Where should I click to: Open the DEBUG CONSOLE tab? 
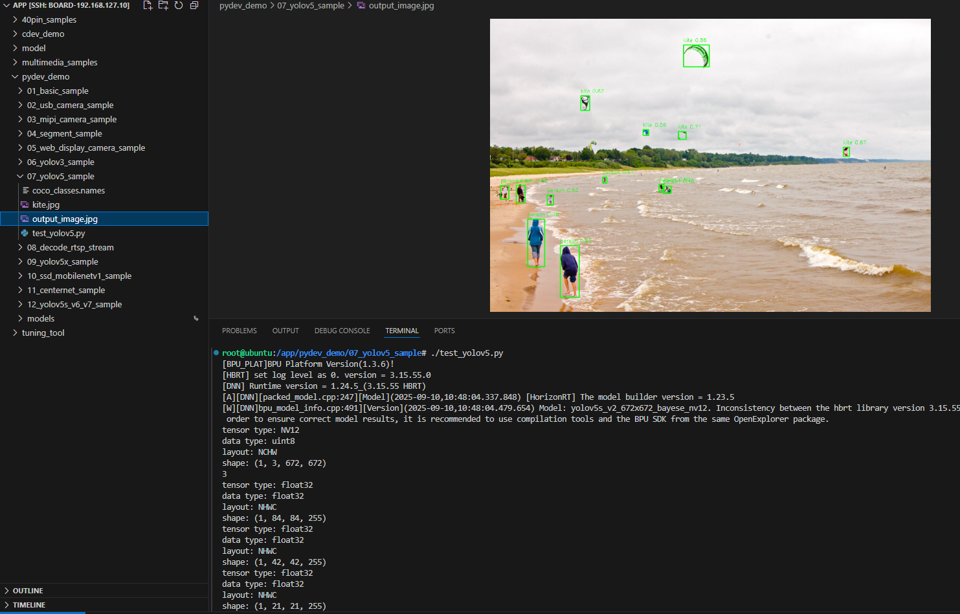[x=342, y=331]
